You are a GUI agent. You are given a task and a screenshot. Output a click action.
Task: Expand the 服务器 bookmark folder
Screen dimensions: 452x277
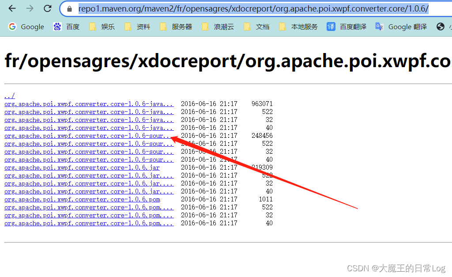(176, 27)
